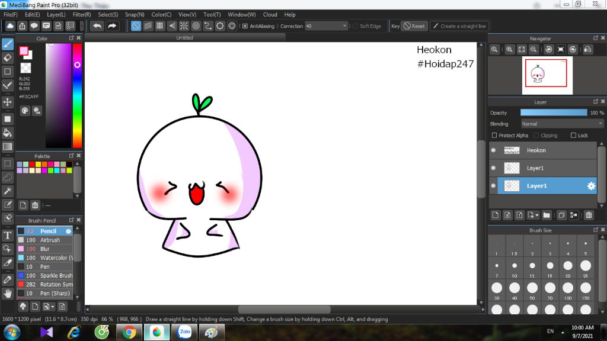Select the Magic Wand tool

(8, 191)
